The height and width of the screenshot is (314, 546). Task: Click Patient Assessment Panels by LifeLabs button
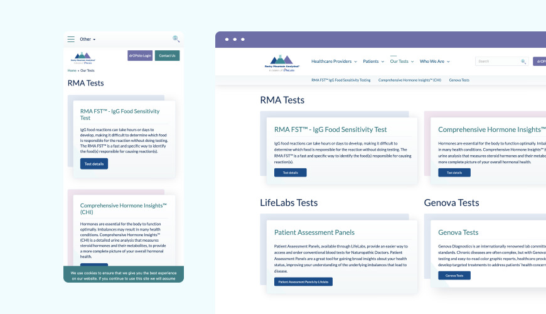(x=303, y=281)
